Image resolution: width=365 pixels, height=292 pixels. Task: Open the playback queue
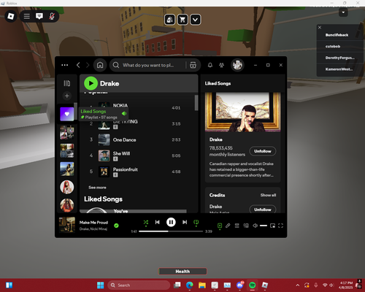[237, 226]
